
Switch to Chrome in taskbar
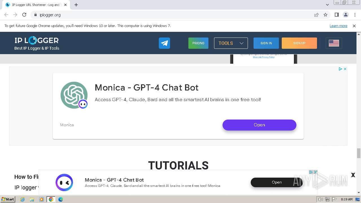coord(51,199)
